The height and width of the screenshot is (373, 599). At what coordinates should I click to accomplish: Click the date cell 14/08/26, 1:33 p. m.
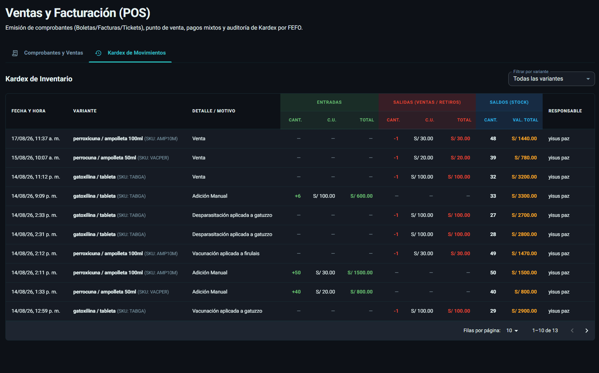(x=34, y=292)
